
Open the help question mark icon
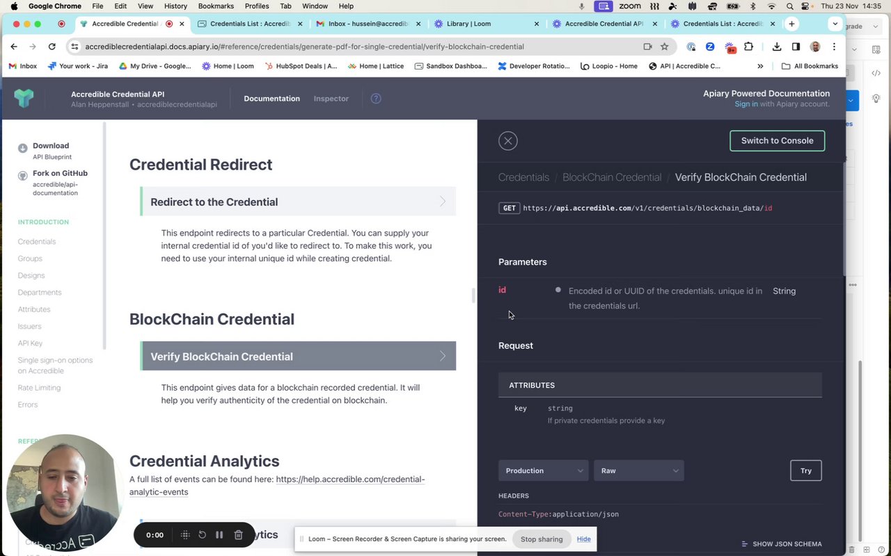click(x=376, y=99)
